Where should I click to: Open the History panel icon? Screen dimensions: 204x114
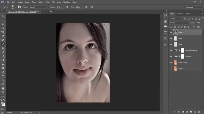pyautogui.click(x=165, y=15)
